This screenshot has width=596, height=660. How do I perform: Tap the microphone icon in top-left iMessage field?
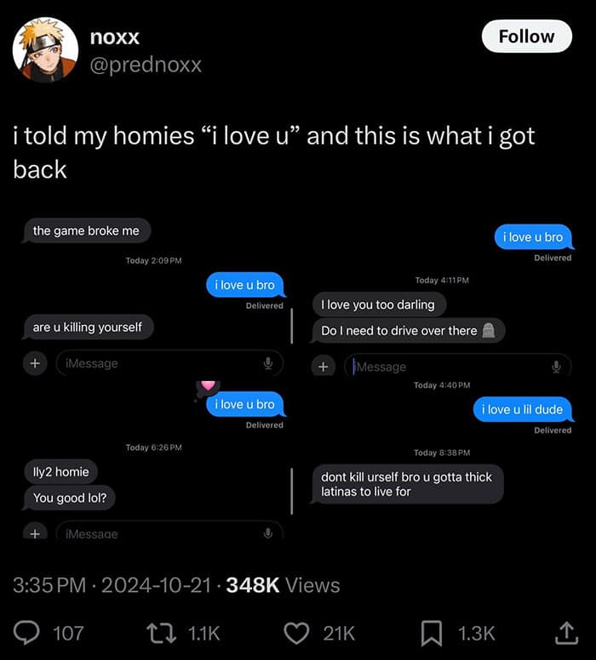point(268,363)
